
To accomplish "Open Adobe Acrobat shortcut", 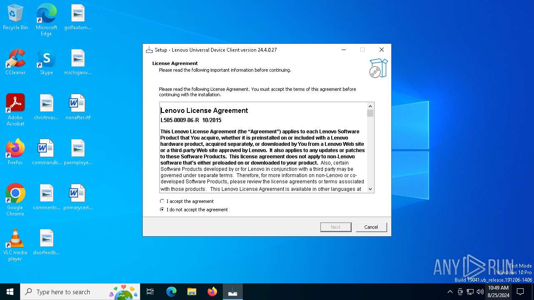I will click(15, 110).
